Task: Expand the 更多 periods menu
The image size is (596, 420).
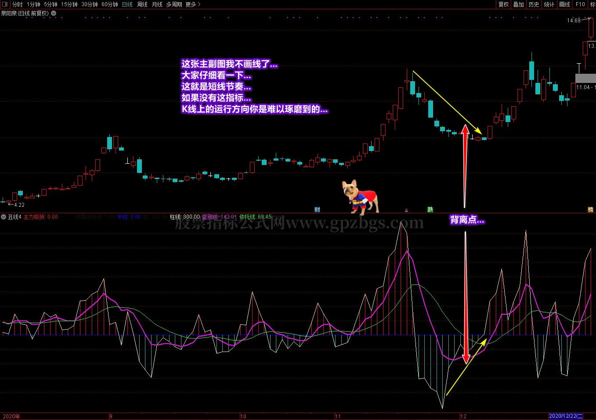Action: coord(193,4)
